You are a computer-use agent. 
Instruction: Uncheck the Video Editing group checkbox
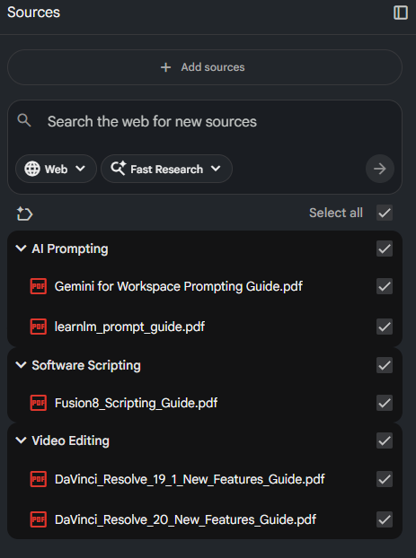385,440
